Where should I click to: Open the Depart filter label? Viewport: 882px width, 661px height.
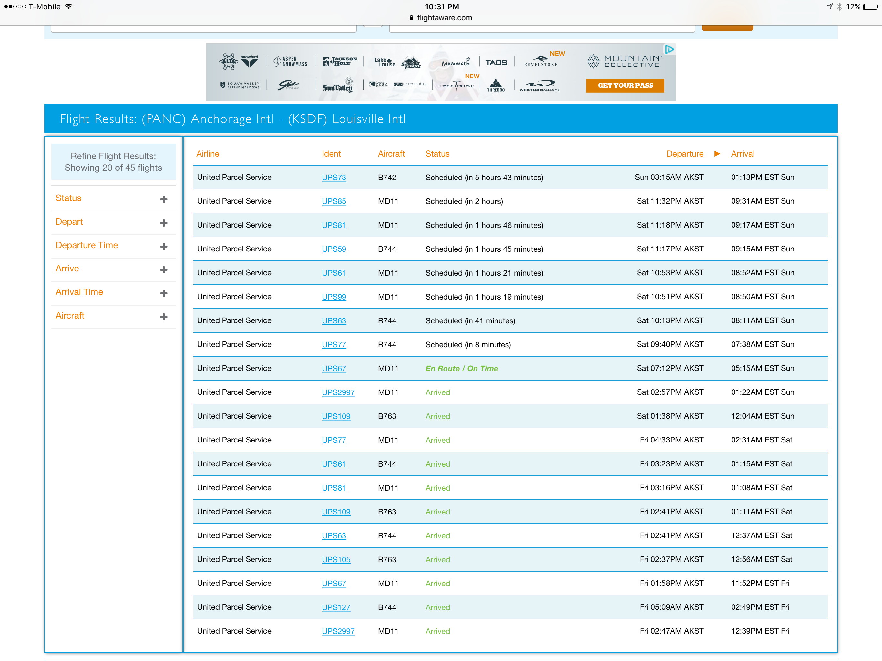pyautogui.click(x=69, y=222)
